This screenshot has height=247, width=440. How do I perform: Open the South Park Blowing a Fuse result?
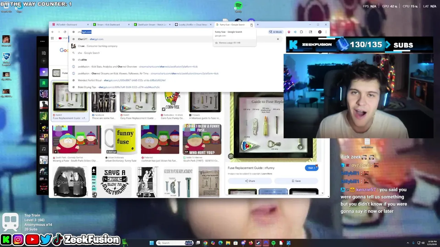pyautogui.click(x=77, y=140)
